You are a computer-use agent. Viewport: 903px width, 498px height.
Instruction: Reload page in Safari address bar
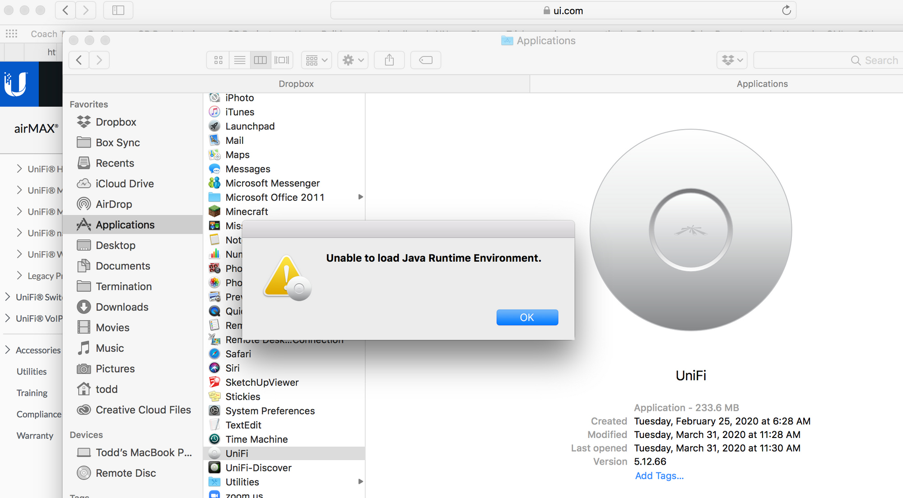click(786, 10)
